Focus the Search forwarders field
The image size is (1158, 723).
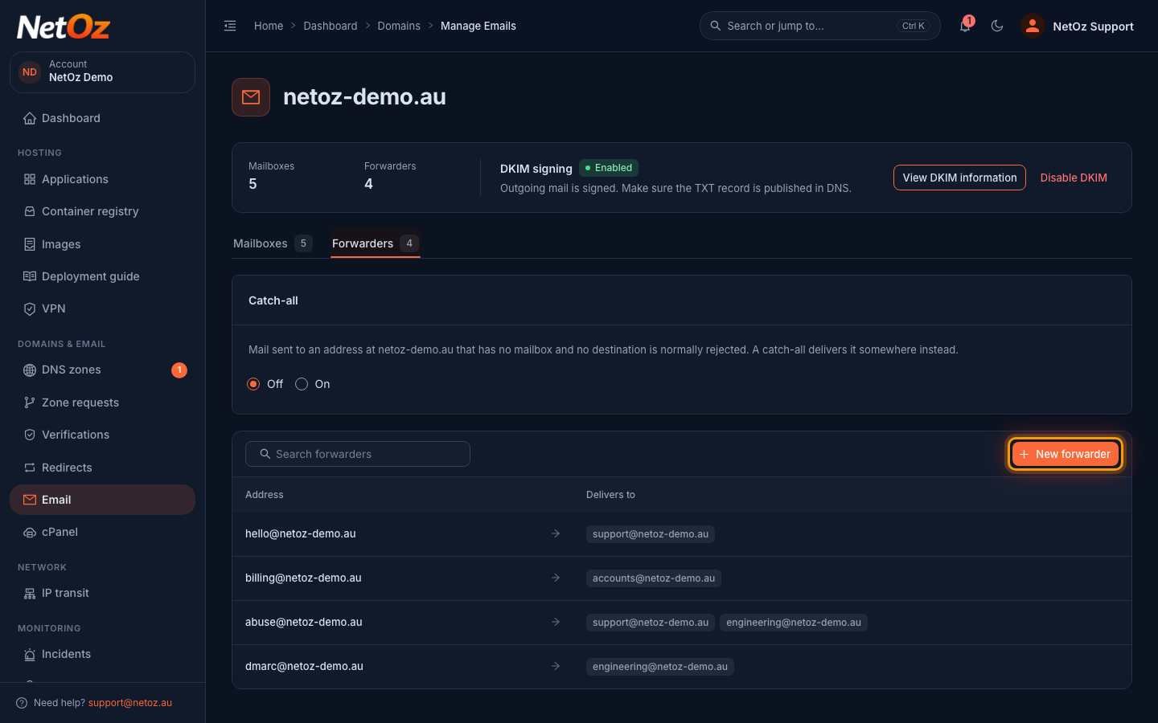tap(358, 454)
